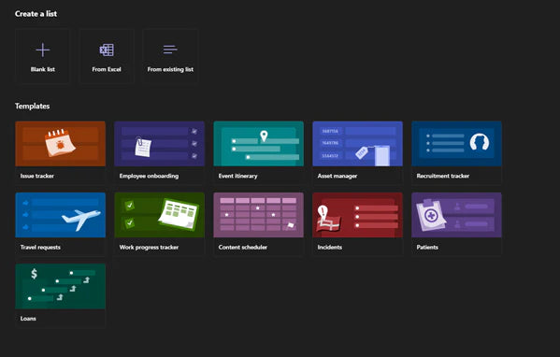Image resolution: width=560 pixels, height=357 pixels.
Task: Open the Incidents template thumbnail
Action: tap(357, 215)
